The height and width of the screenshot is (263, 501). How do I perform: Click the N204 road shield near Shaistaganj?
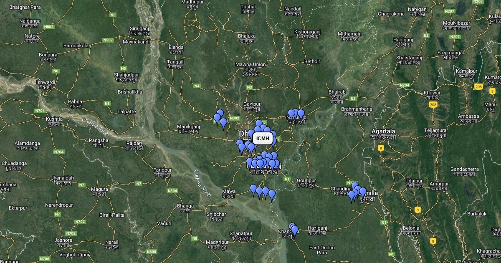(x=405, y=85)
